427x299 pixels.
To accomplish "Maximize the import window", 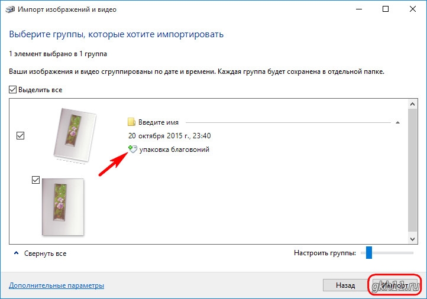I will click(x=385, y=9).
